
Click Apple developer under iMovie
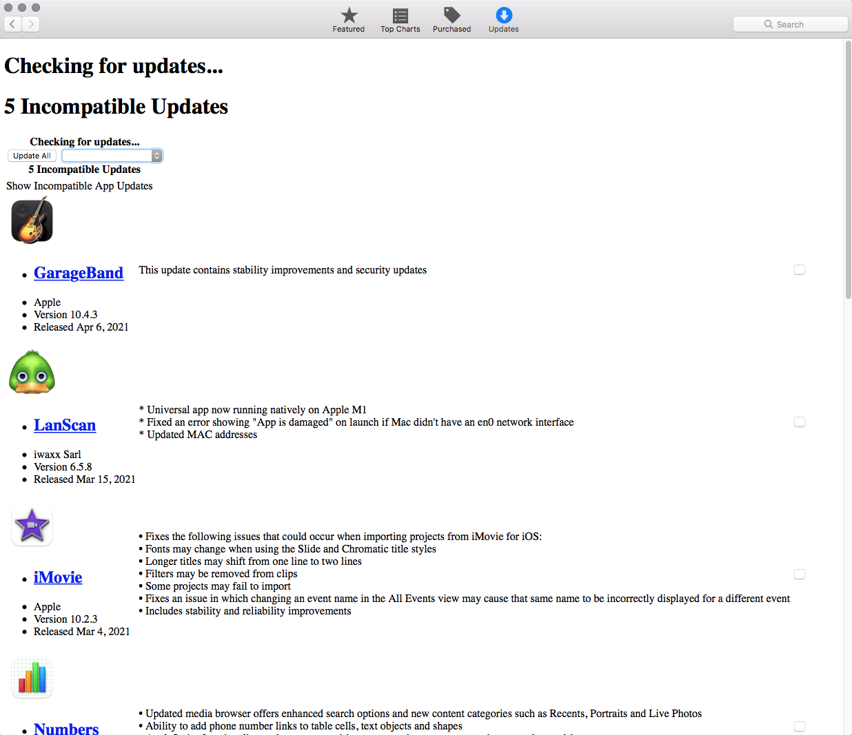[47, 607]
